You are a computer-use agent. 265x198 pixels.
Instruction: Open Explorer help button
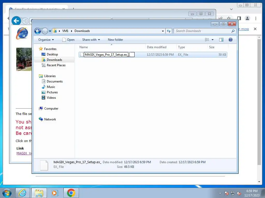click(x=230, y=40)
